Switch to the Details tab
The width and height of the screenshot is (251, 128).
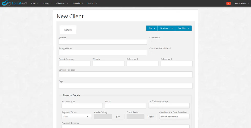[x=68, y=30]
